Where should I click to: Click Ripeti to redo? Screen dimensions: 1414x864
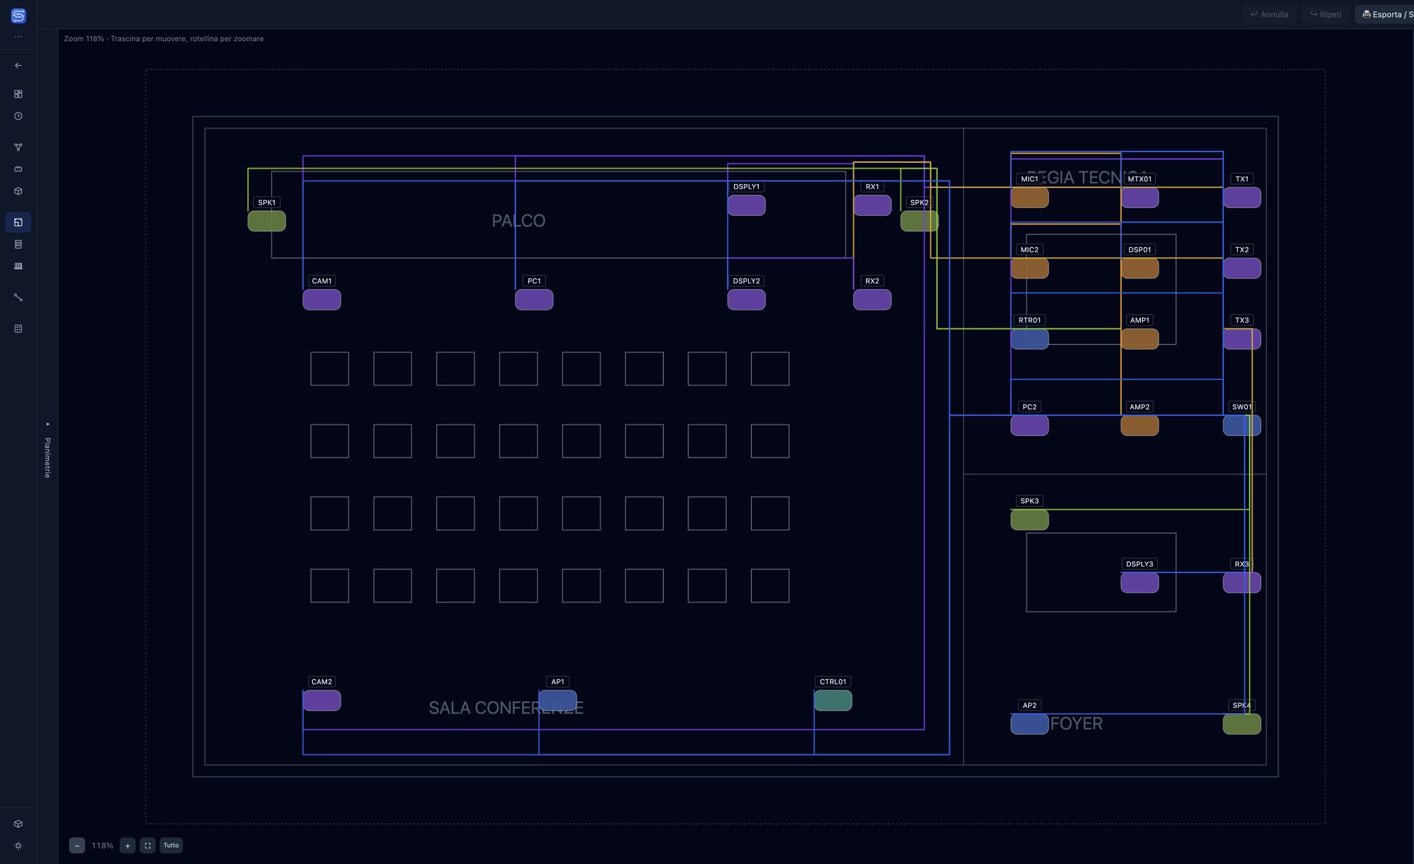[x=1326, y=14]
